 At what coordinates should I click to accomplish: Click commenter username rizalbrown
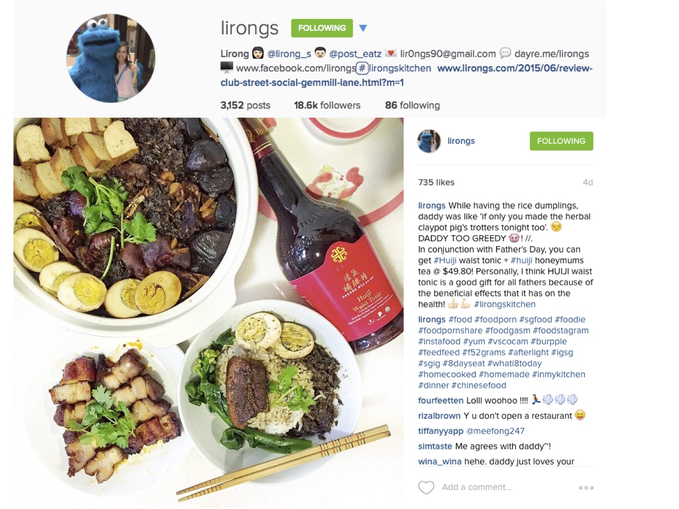[439, 416]
